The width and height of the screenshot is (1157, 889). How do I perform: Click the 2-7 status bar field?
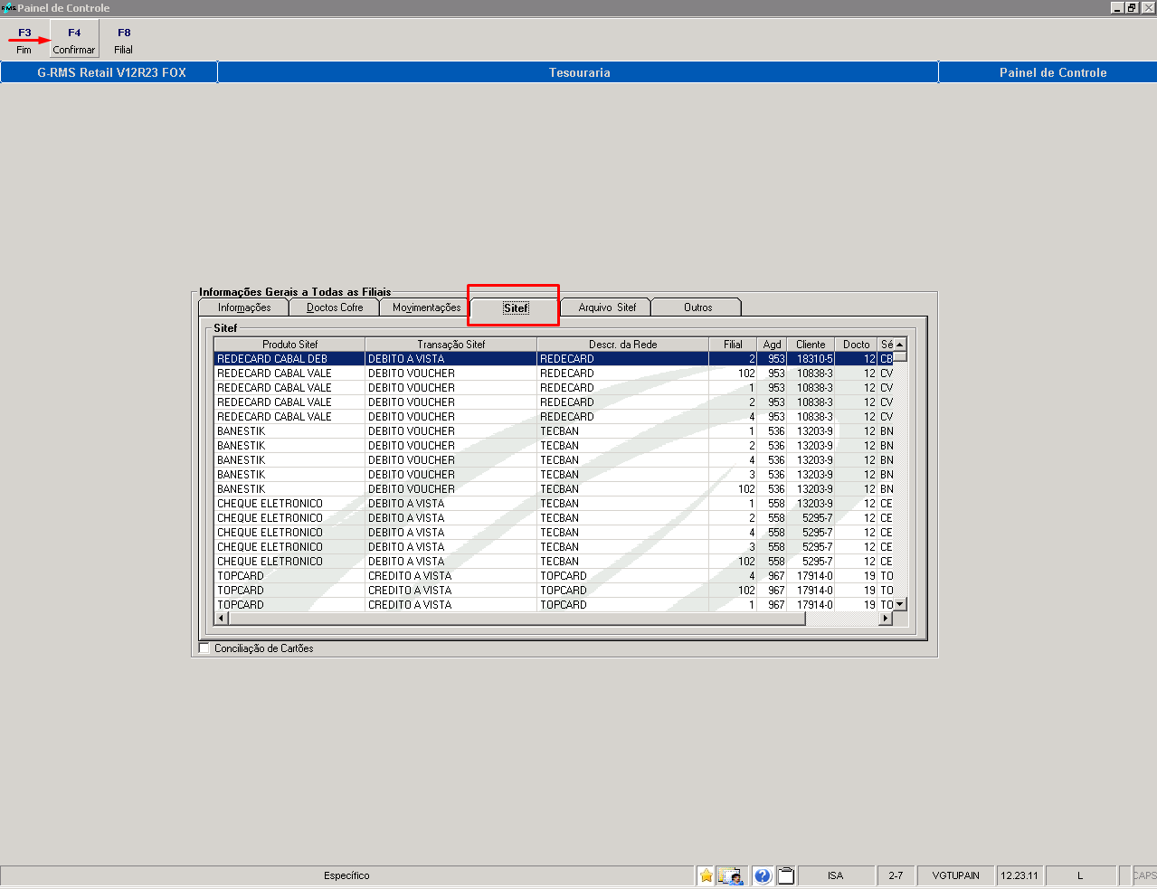pos(896,875)
